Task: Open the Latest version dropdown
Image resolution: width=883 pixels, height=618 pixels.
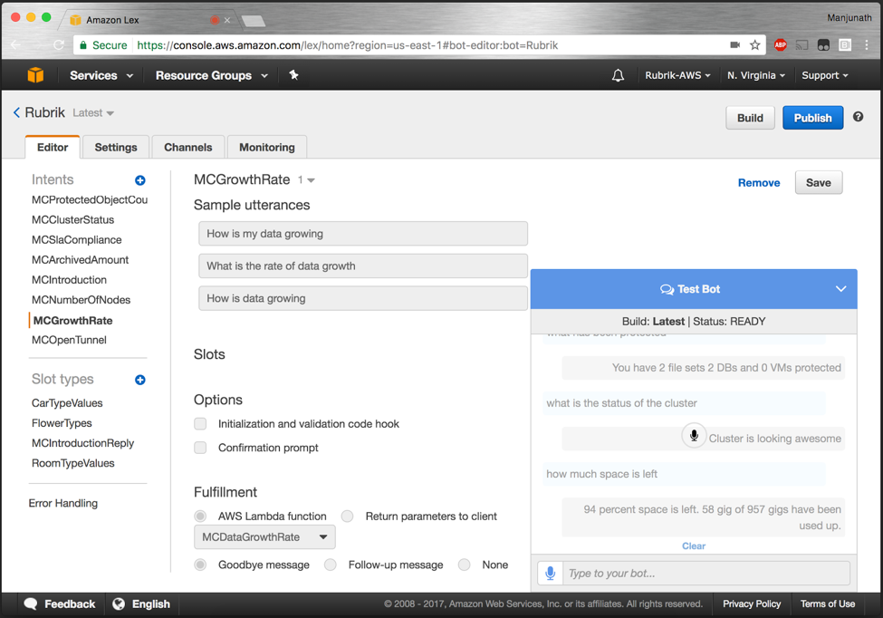Action: pos(93,112)
